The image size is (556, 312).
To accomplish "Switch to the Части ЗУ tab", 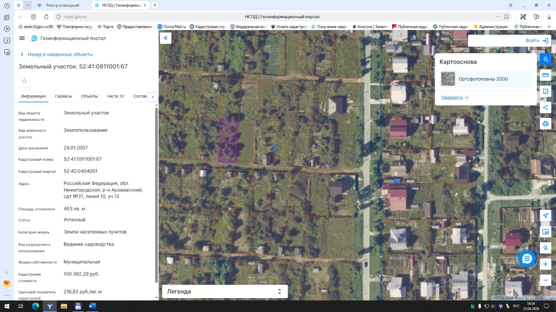I will pos(116,96).
